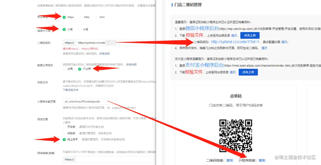
Task: Click the 测试范围 field label
Action: 43,119
